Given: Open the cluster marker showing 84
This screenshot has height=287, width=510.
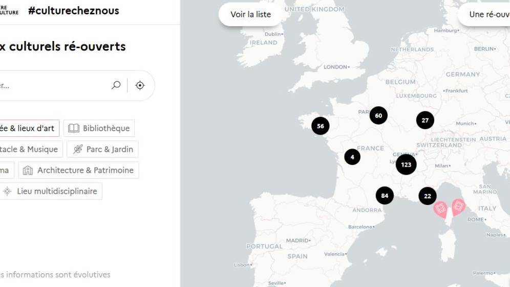Looking at the screenshot, I should coord(385,196).
